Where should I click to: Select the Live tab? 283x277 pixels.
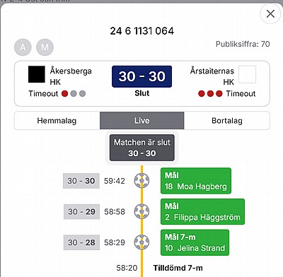[142, 121]
